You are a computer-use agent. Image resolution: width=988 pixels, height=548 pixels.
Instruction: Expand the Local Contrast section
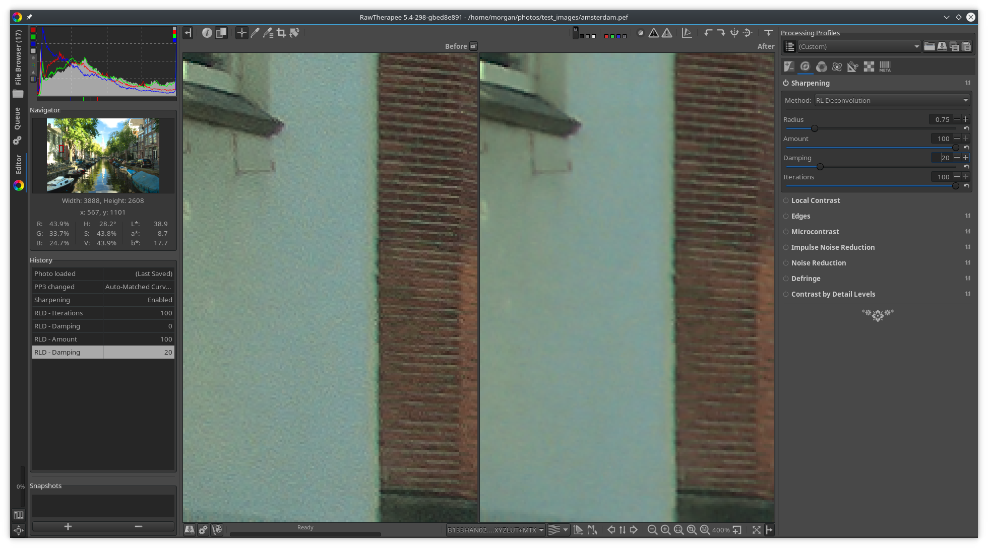click(x=815, y=200)
